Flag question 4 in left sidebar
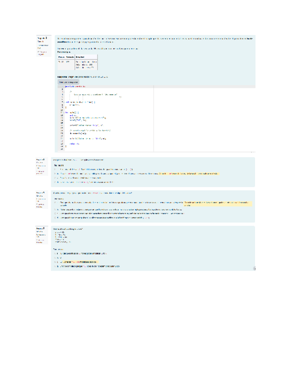The height and width of the screenshot is (375, 289). (x=40, y=172)
